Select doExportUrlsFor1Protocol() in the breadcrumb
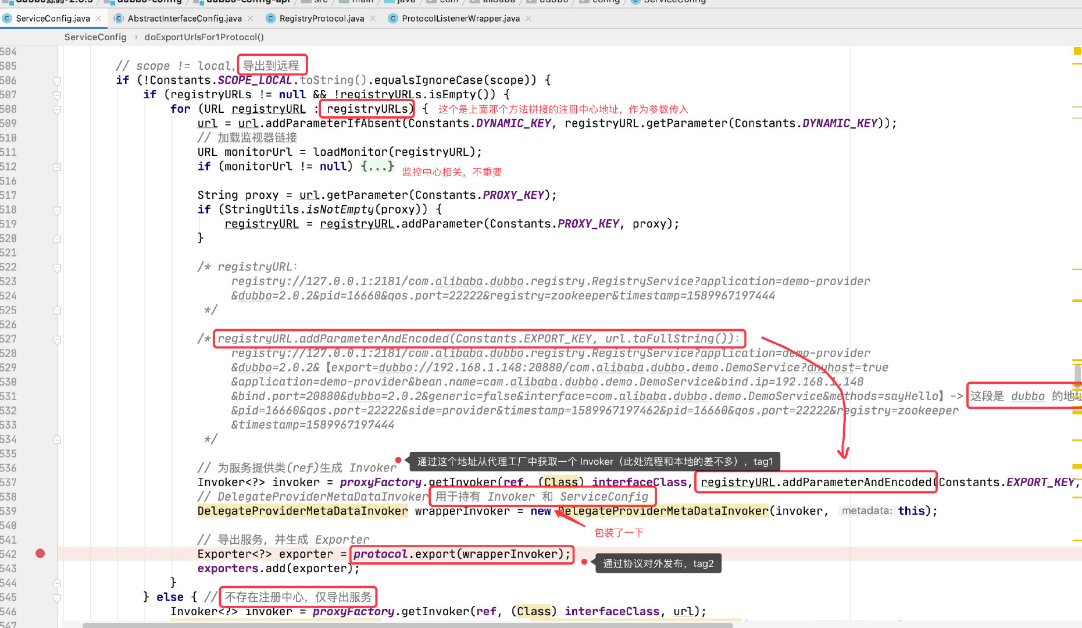This screenshot has width=1082, height=628. pos(204,37)
